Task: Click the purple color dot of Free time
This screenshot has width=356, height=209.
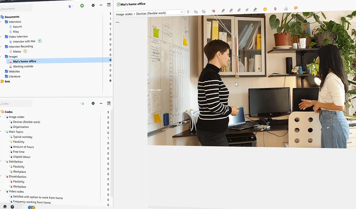Action: [x=11, y=152]
